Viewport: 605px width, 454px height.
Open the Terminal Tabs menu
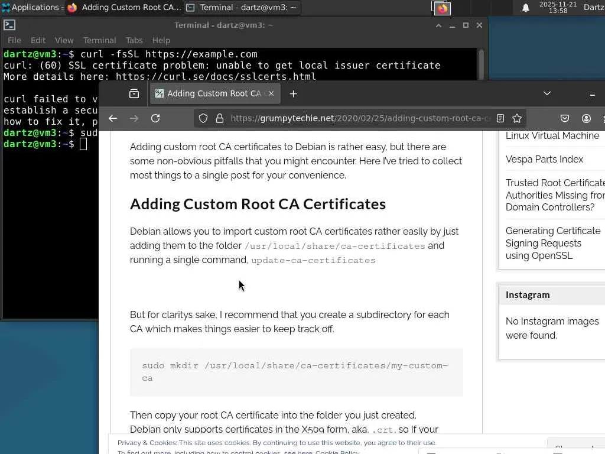(x=134, y=40)
